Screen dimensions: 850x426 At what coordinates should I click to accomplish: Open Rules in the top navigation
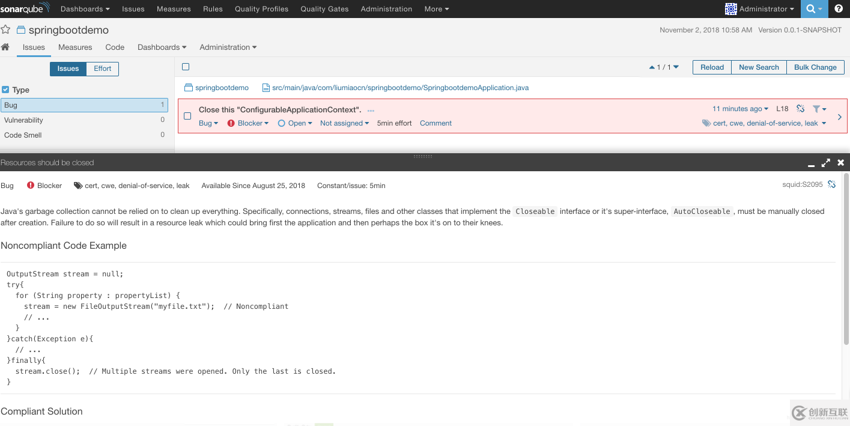[213, 9]
